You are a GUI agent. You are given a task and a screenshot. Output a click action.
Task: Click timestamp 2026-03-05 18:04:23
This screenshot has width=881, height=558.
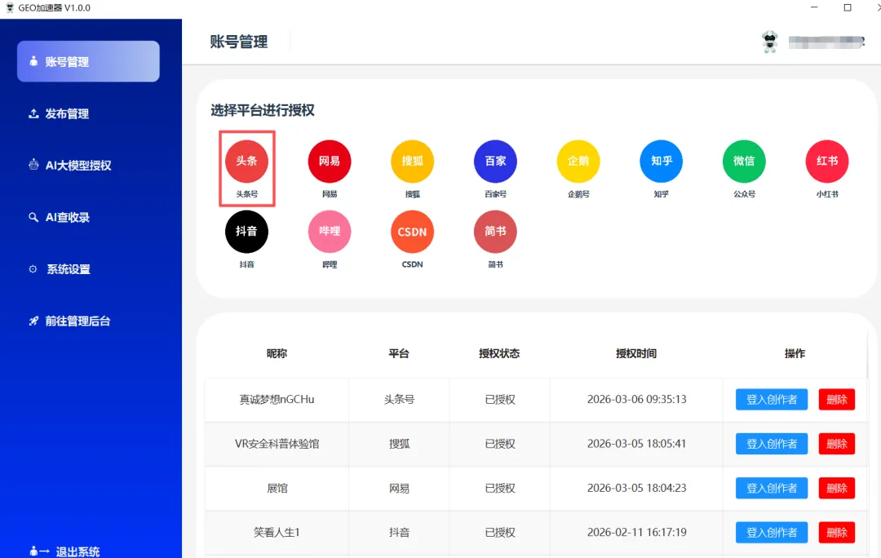click(636, 489)
